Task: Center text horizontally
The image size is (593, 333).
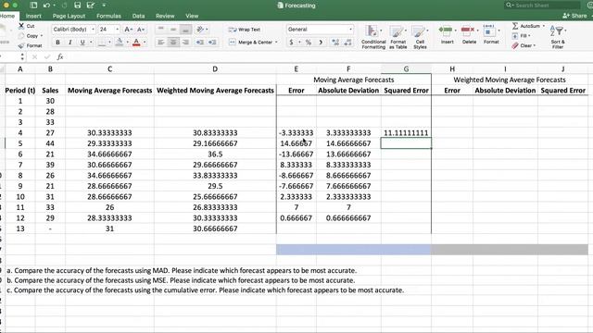Action: (x=173, y=43)
